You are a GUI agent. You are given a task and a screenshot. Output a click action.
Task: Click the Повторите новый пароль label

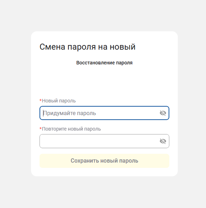(71, 129)
